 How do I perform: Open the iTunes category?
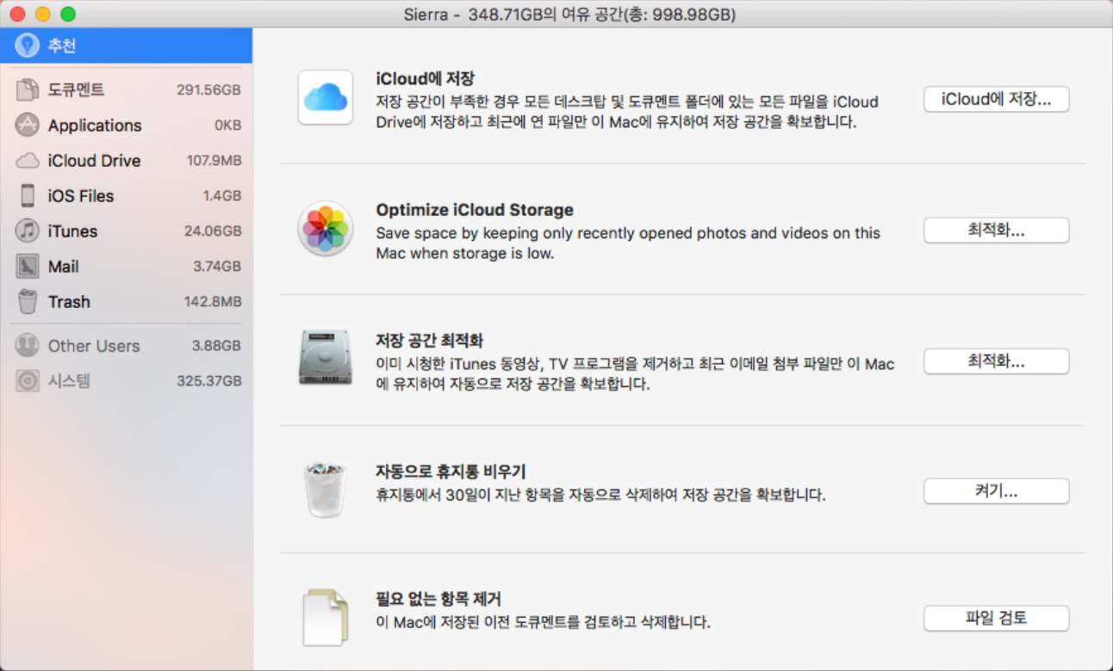(126, 231)
